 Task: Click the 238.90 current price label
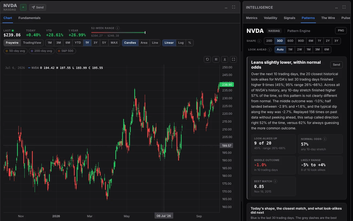[227, 85]
